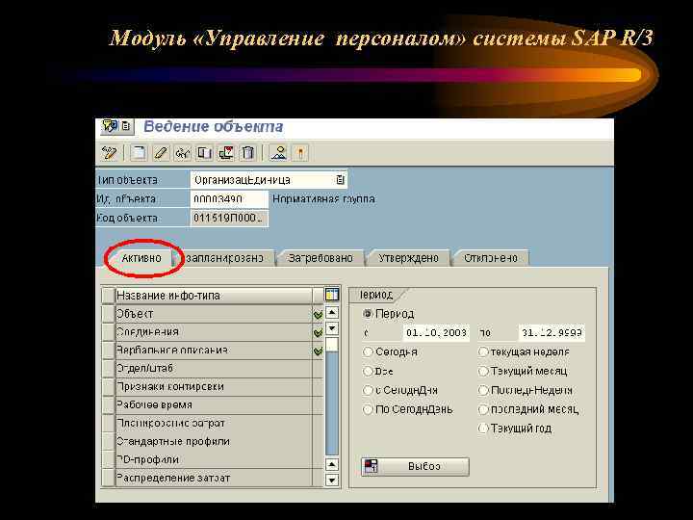Screen dimensions: 693x520
Task: Switch to the Запланировано tab
Action: tap(225, 258)
